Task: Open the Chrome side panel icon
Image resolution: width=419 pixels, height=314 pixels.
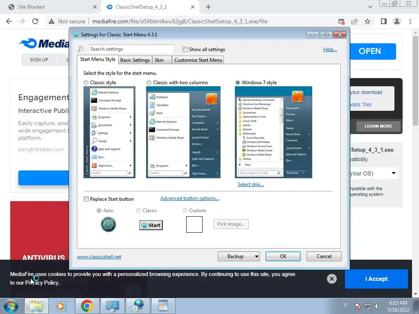Action: [x=384, y=21]
